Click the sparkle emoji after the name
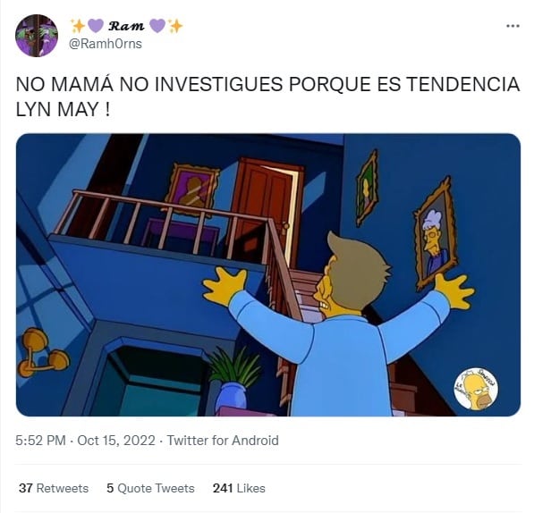The height and width of the screenshot is (513, 534). (175, 26)
